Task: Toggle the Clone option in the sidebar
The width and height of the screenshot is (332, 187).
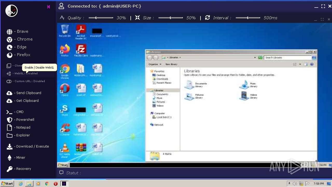Action: click(x=14, y=66)
